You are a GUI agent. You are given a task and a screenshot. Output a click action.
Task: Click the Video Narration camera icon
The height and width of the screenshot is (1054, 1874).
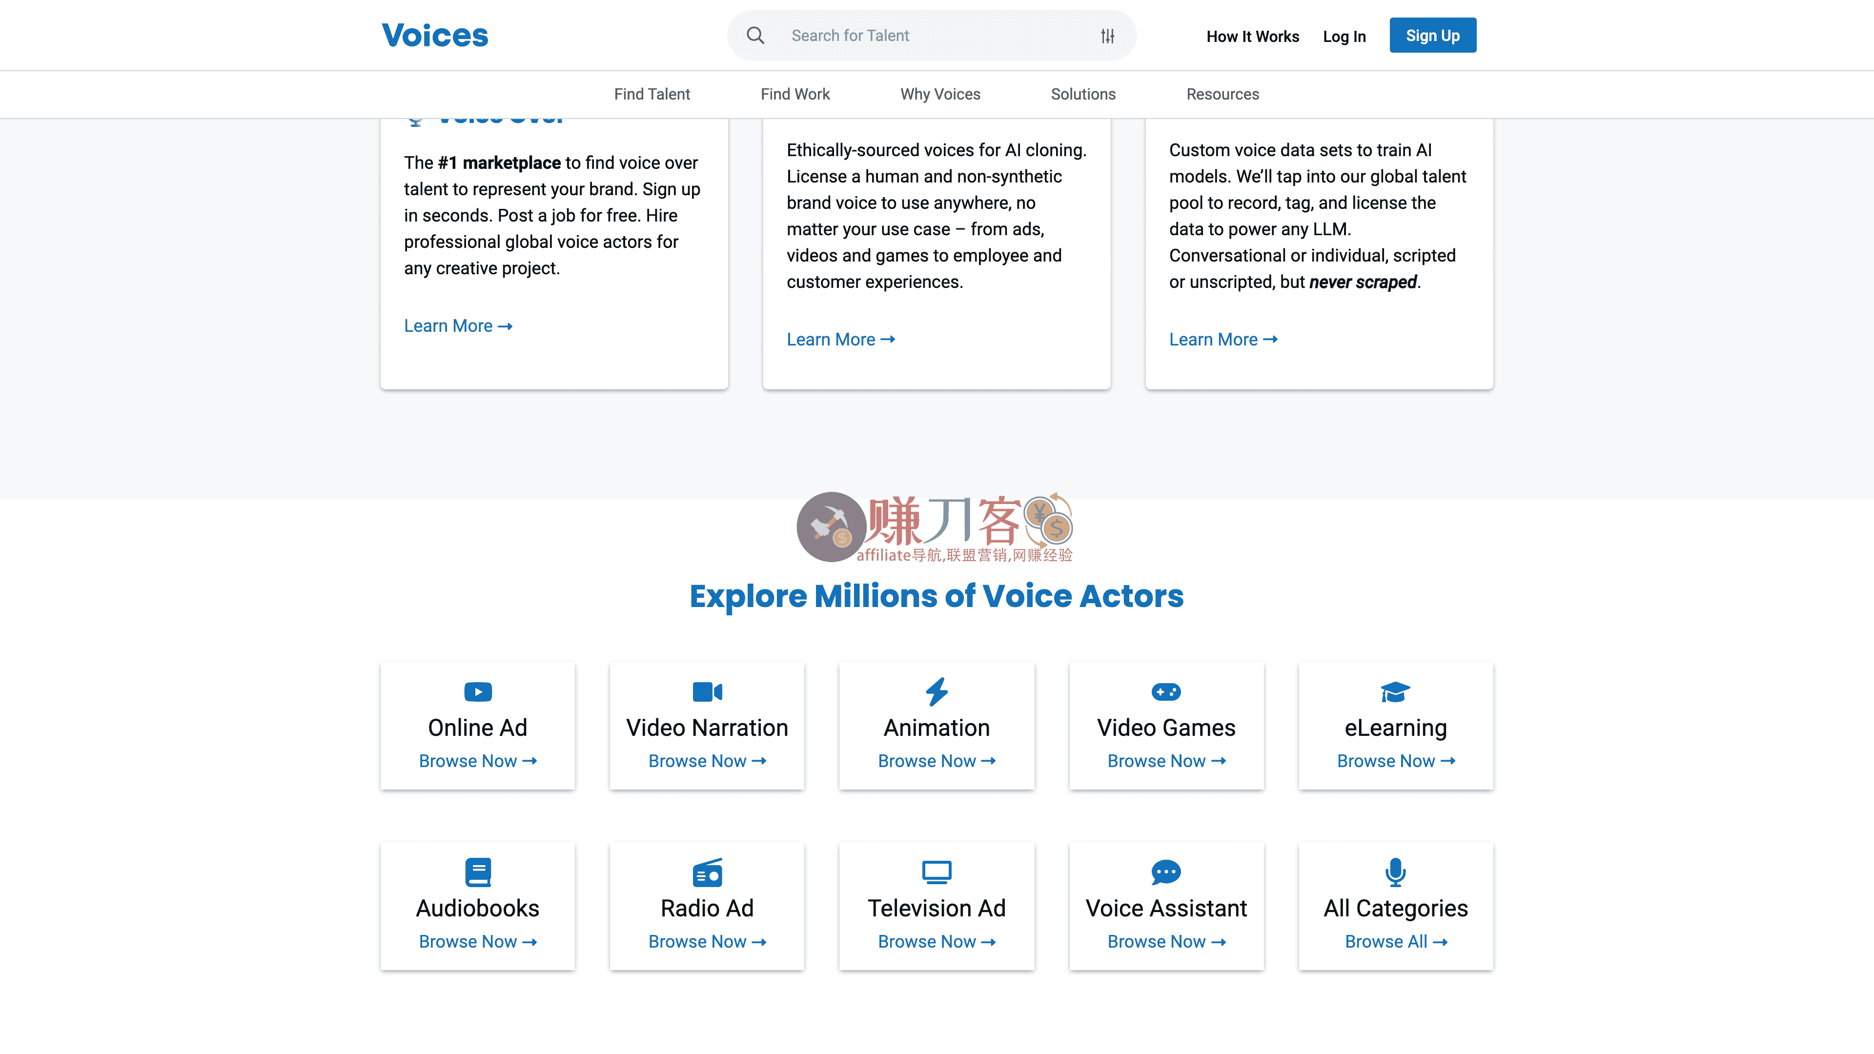click(x=707, y=691)
